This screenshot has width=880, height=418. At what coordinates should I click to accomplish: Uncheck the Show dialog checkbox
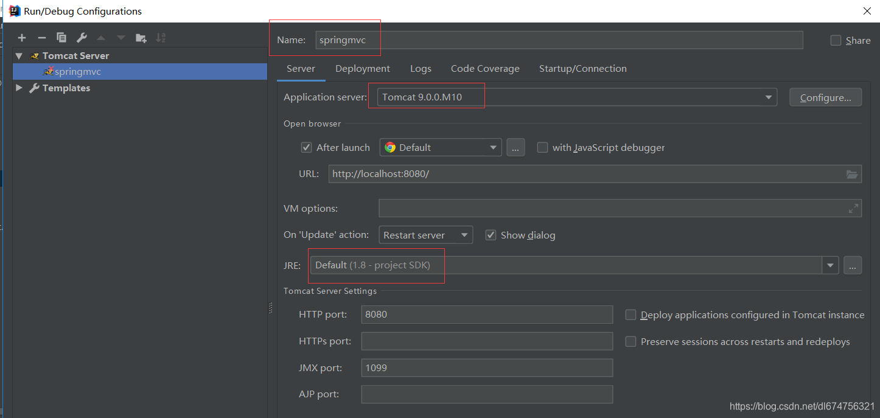(x=491, y=235)
